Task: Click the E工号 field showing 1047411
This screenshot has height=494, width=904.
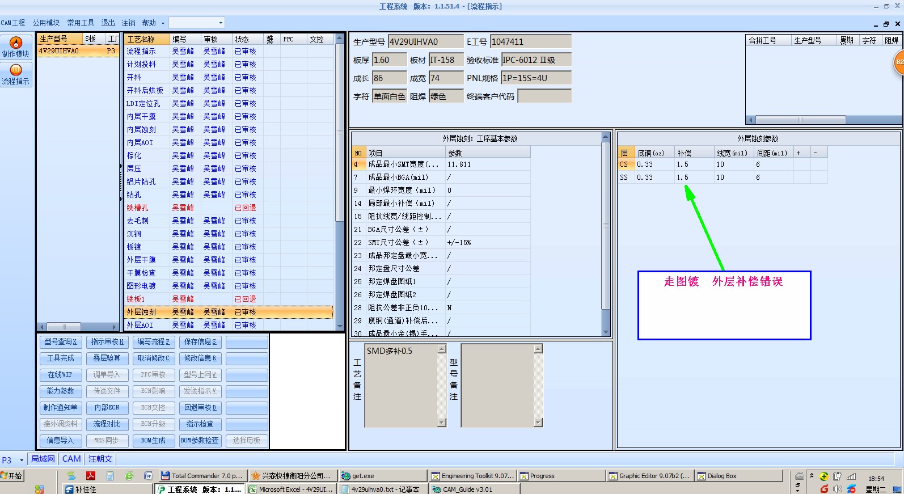Action: pyautogui.click(x=530, y=41)
